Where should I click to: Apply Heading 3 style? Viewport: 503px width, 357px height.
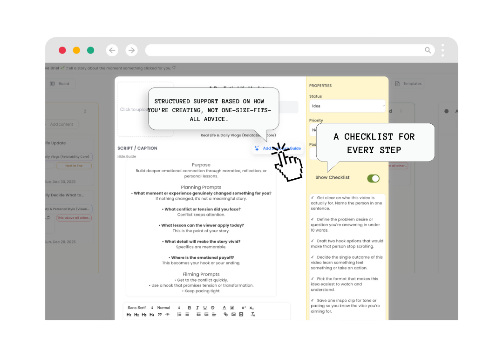tap(144, 315)
